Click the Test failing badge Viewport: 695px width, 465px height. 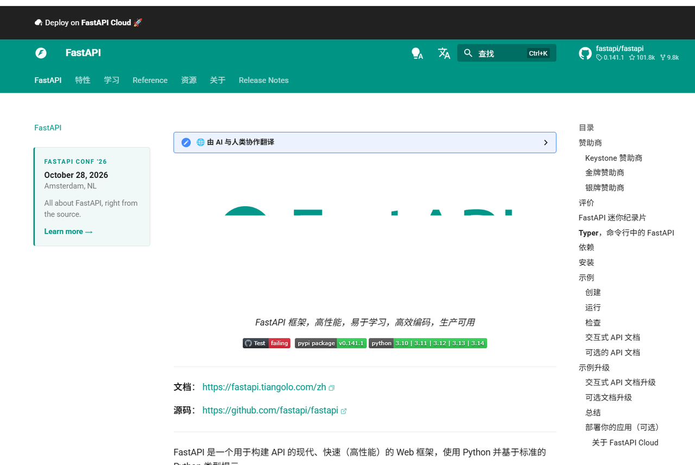click(267, 343)
